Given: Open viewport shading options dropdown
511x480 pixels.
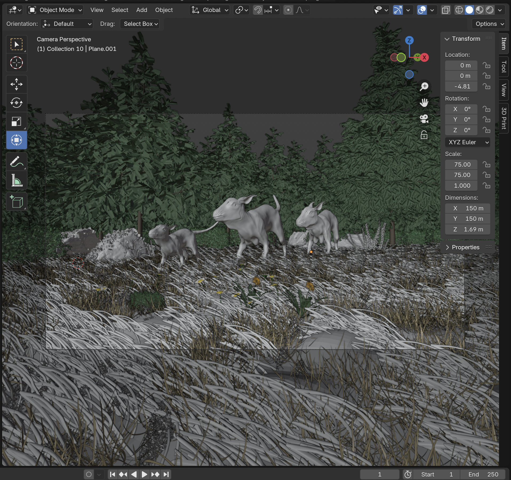Looking at the screenshot, I should (500, 10).
